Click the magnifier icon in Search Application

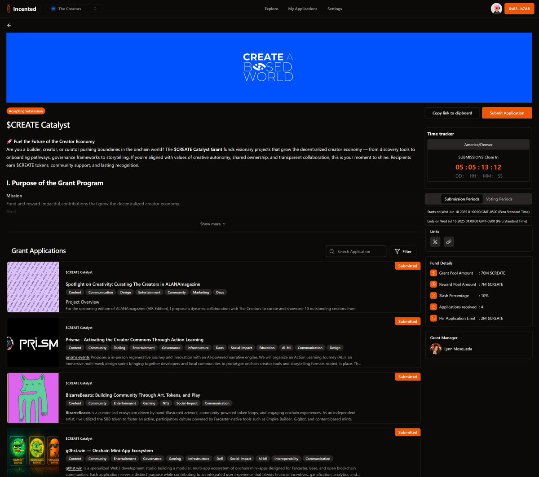(x=332, y=252)
